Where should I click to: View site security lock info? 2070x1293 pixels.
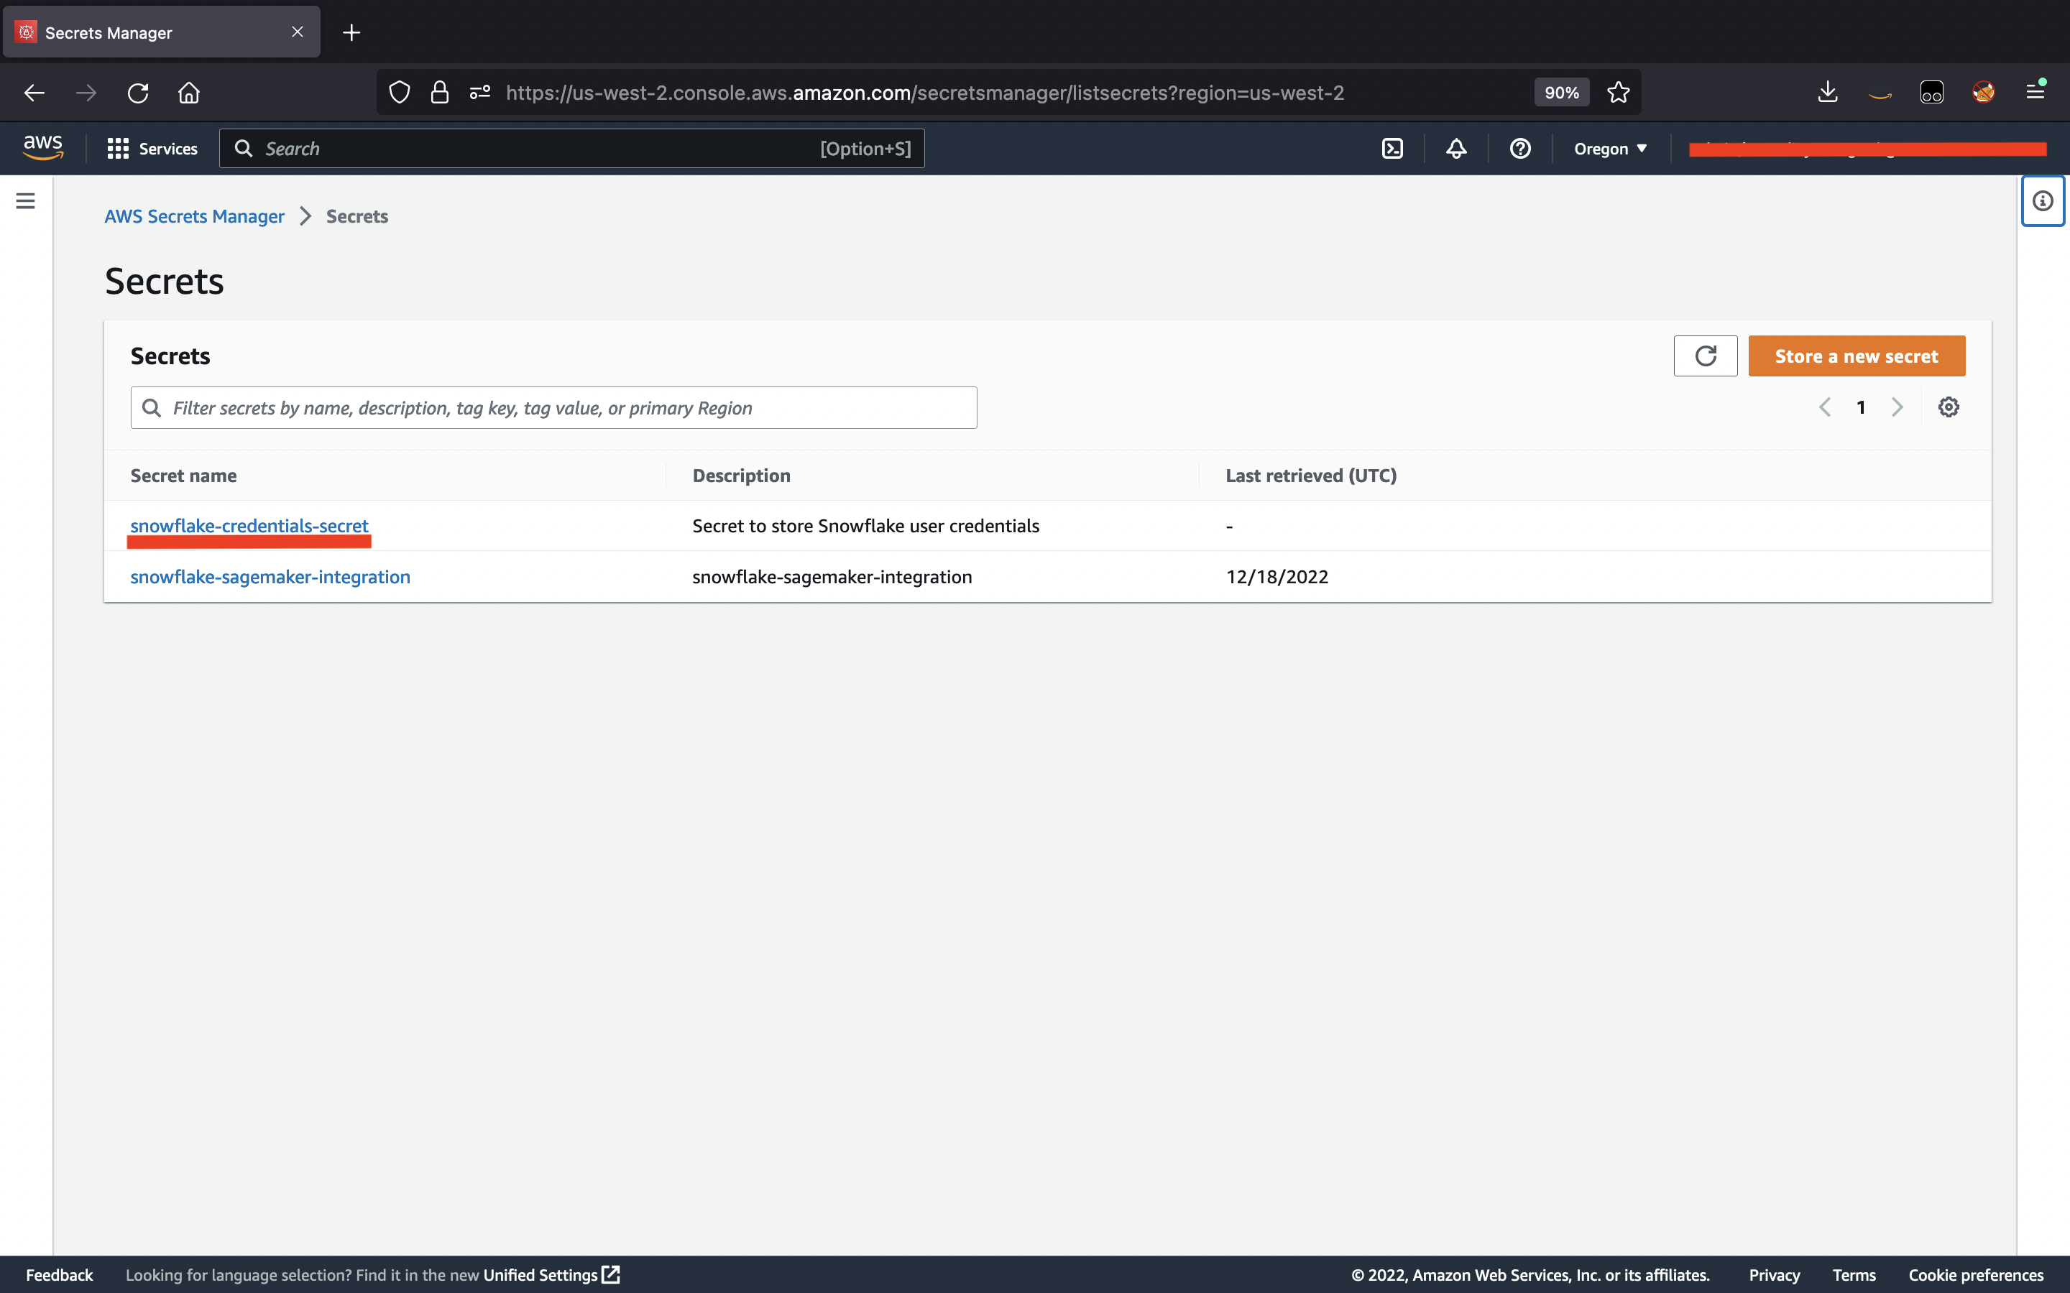point(440,93)
